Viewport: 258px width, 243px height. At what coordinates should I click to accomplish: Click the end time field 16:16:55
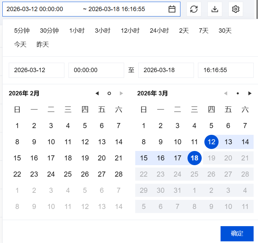[226, 70]
